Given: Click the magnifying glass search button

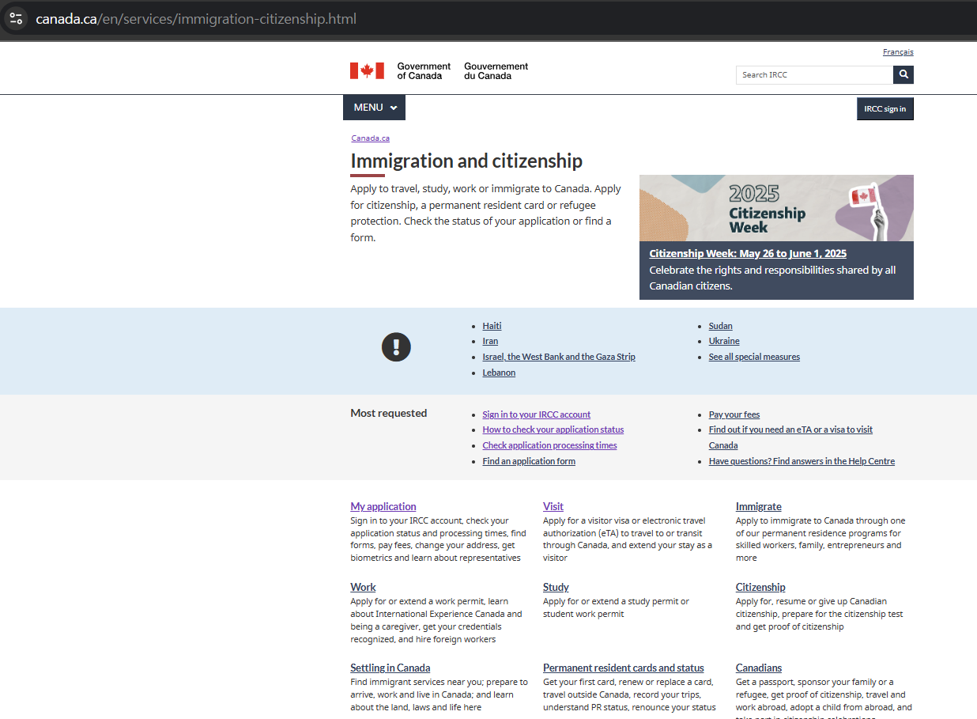Looking at the screenshot, I should click(903, 74).
